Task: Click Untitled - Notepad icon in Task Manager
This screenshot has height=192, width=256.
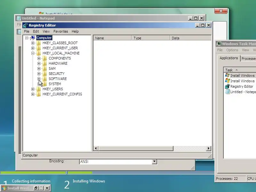Action: 228,92
